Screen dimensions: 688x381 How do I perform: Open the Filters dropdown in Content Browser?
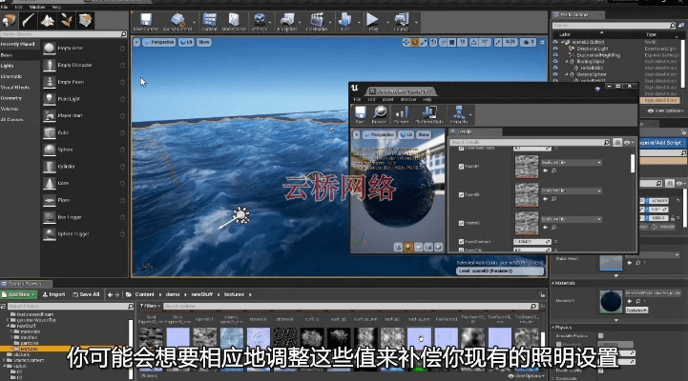pos(151,306)
